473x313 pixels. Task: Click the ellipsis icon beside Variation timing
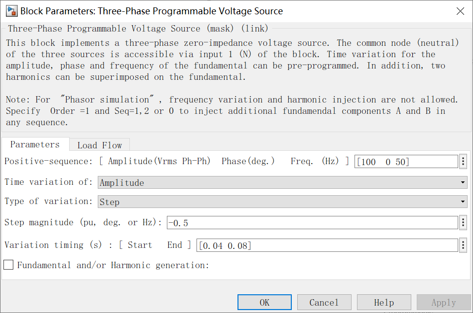463,245
